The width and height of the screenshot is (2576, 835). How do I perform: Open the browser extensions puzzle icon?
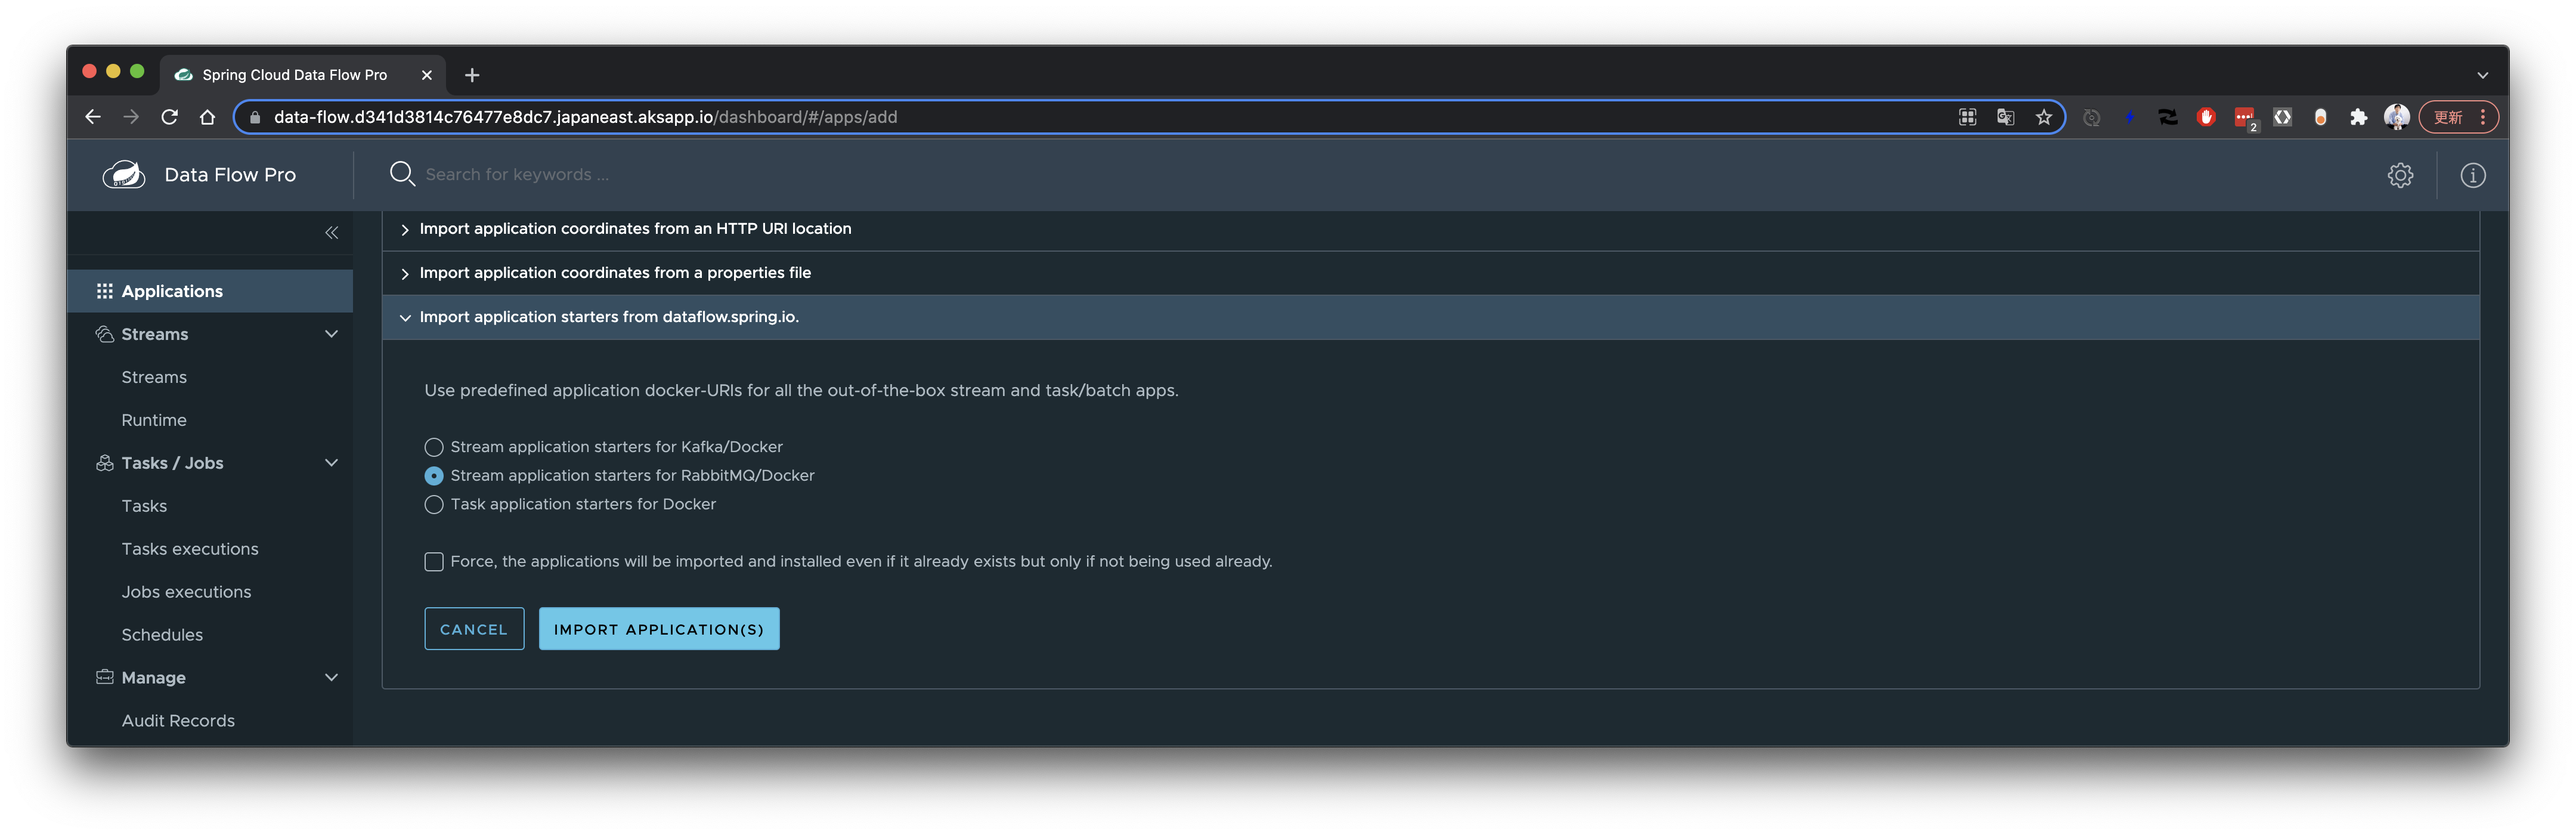click(2358, 117)
